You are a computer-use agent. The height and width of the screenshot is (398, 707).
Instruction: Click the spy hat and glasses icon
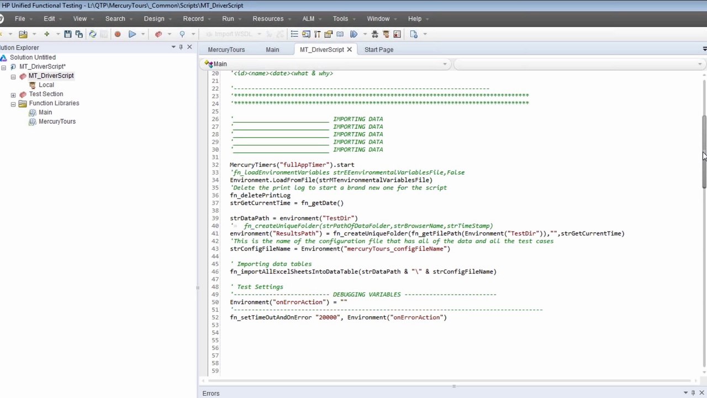pyautogui.click(x=374, y=34)
